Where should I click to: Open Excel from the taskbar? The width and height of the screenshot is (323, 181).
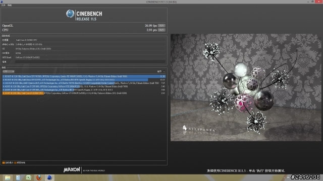(x=28, y=177)
